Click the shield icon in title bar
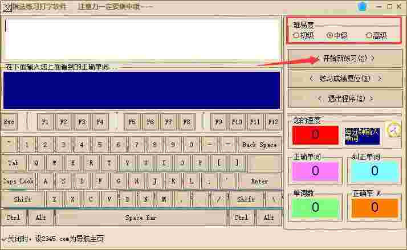This screenshot has width=407, height=250. tap(362, 6)
